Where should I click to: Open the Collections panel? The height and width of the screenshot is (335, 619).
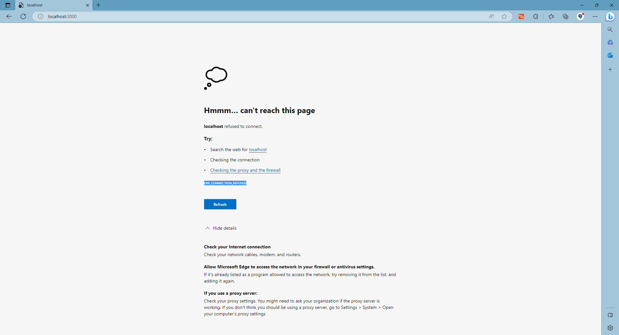(565, 16)
